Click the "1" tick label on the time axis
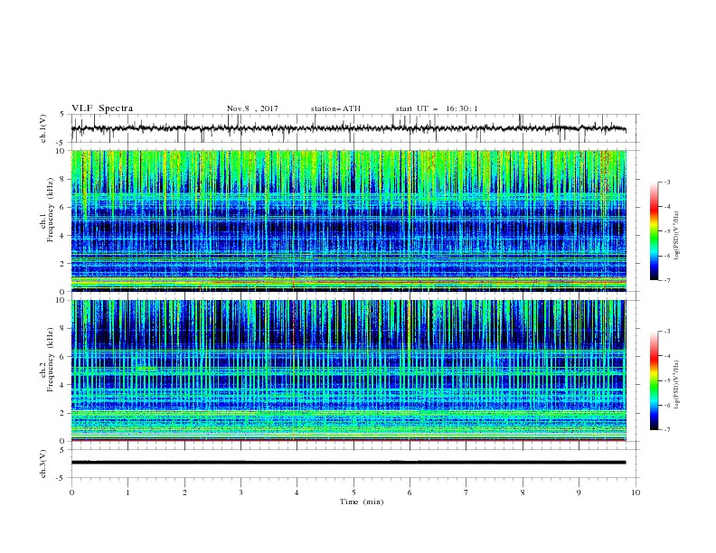Image resolution: width=716 pixels, height=553 pixels. pos(127,492)
